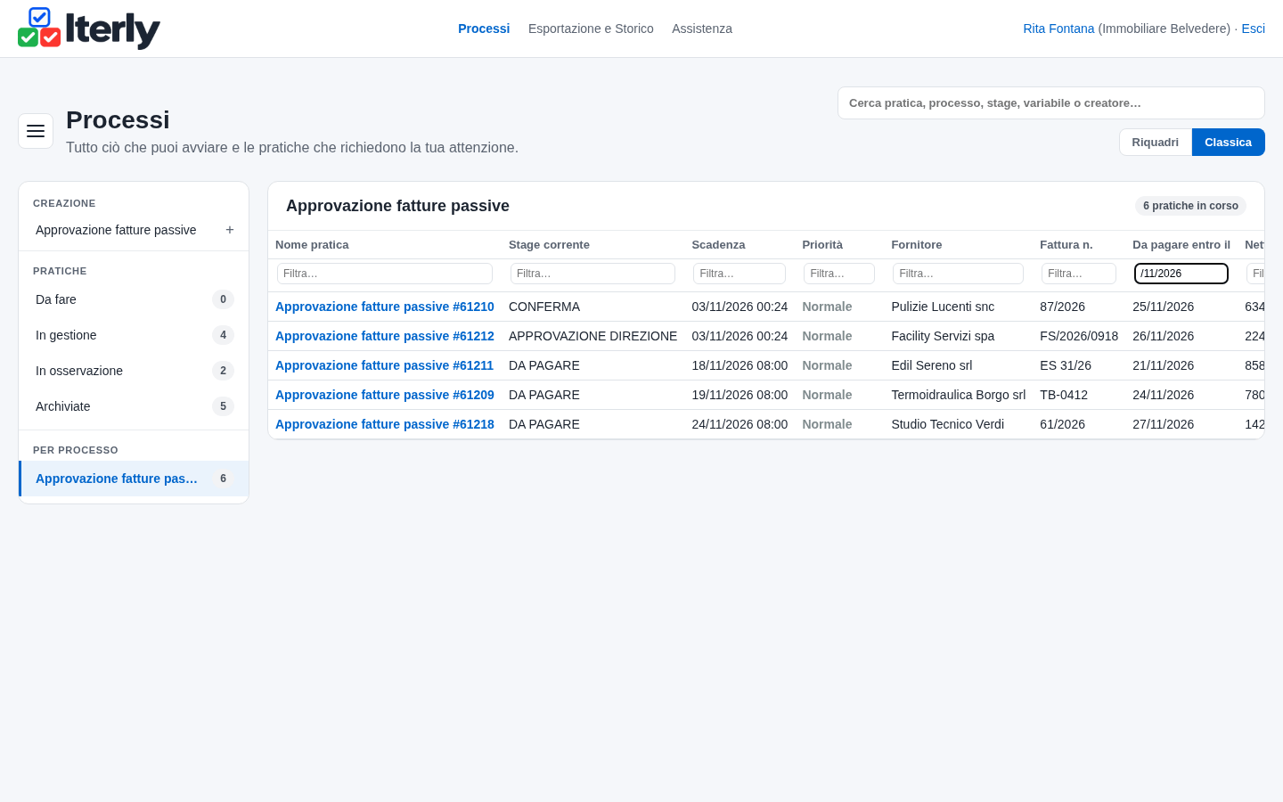This screenshot has width=1283, height=802.
Task: Click the 6 pratiche in corso badge
Action: tap(1190, 206)
